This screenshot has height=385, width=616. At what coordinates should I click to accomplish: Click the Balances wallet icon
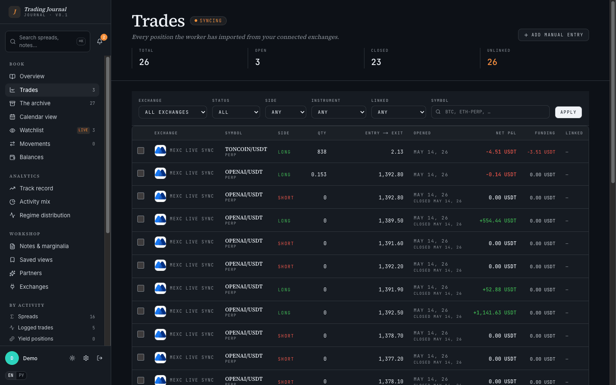click(12, 157)
